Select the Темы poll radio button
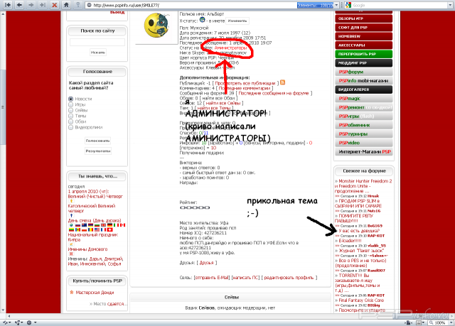455x326 pixels. (71, 115)
